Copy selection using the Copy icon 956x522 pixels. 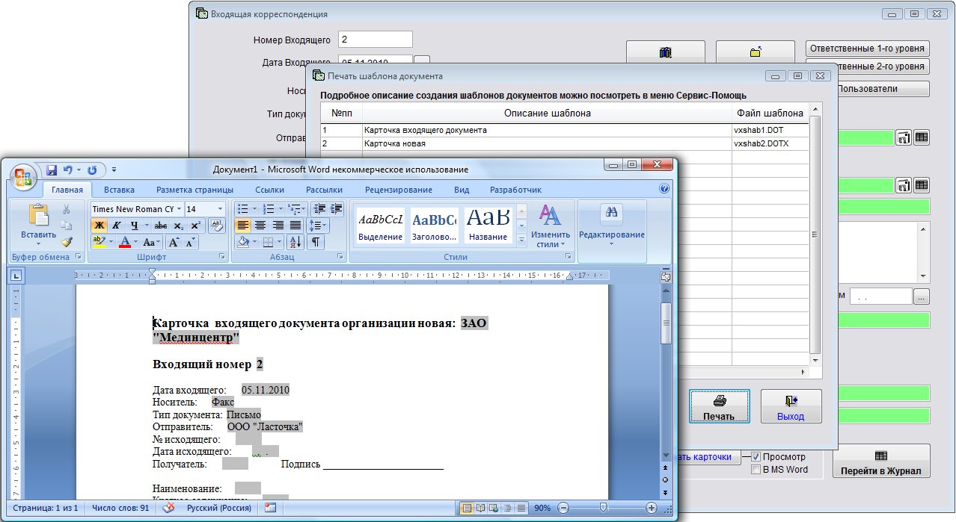(x=67, y=225)
